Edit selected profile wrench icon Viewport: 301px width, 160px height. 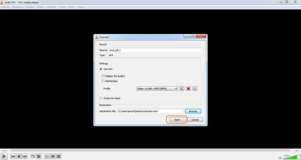(x=182, y=89)
